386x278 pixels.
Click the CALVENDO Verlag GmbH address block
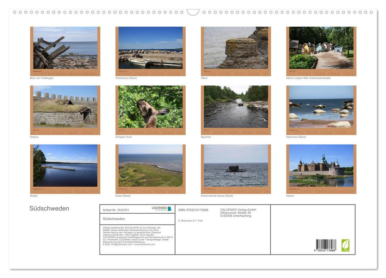coord(238,212)
